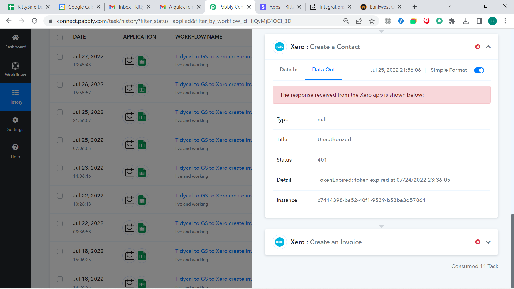Tick the select-all checkbox in table header
This screenshot has height=289, width=514.
point(60,37)
